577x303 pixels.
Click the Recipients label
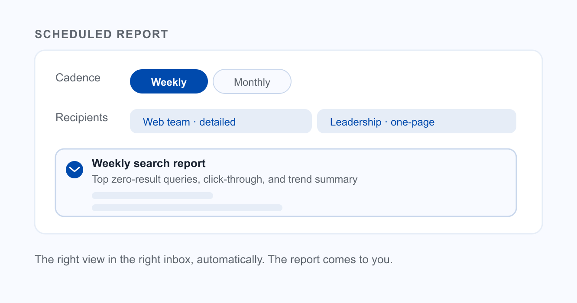(x=82, y=117)
